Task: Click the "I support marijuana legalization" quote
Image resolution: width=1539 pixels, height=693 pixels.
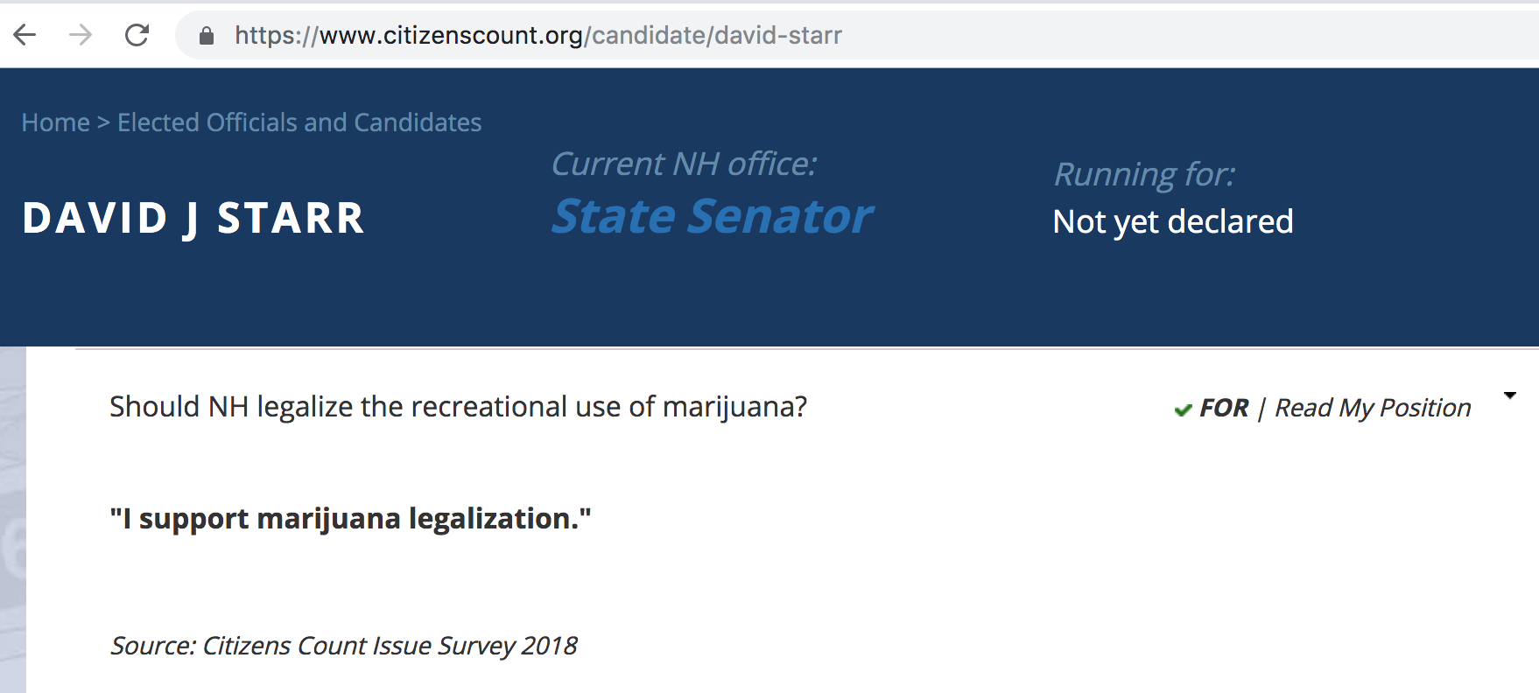Action: [350, 519]
